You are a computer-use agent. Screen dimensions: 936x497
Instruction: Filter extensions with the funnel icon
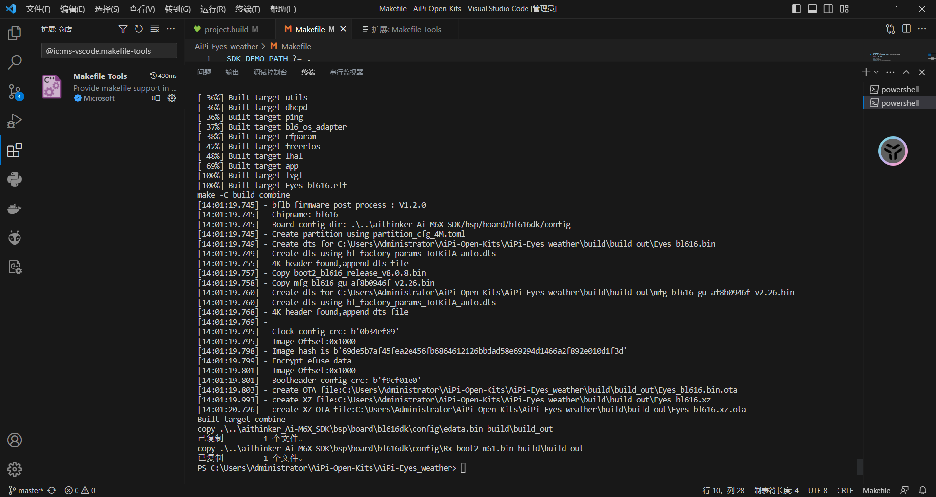pos(123,29)
